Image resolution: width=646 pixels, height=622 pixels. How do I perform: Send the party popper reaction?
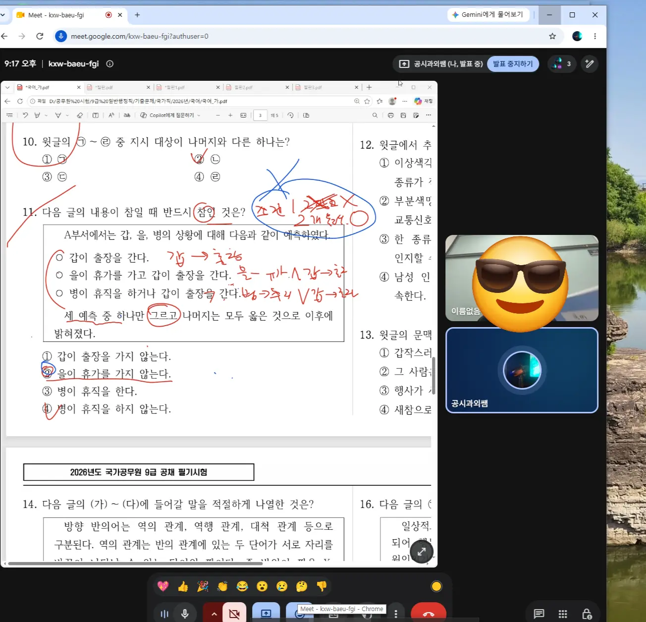(x=203, y=586)
